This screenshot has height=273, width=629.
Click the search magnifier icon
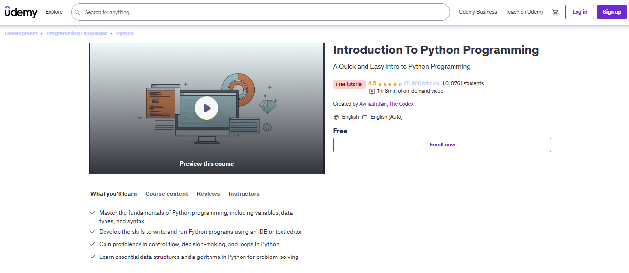point(78,12)
